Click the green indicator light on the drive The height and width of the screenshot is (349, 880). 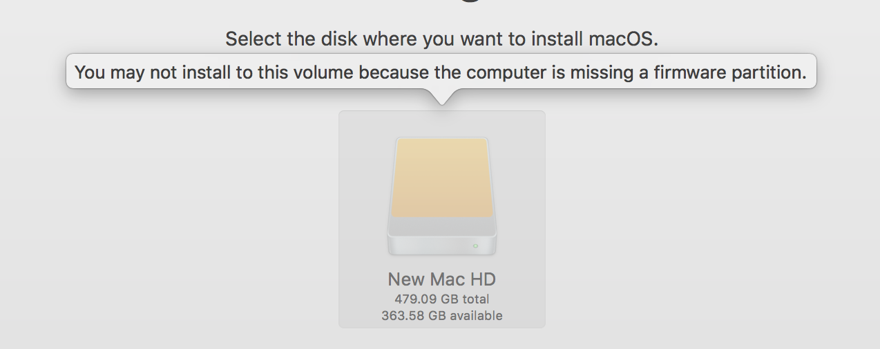click(x=475, y=246)
